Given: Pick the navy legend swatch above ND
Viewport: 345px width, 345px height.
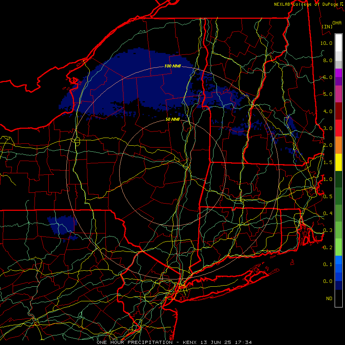Looking at the screenshot, I should [x=338, y=285].
